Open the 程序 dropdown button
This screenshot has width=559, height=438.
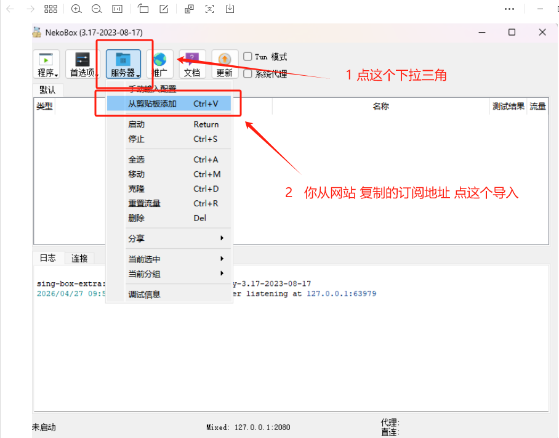[47, 65]
